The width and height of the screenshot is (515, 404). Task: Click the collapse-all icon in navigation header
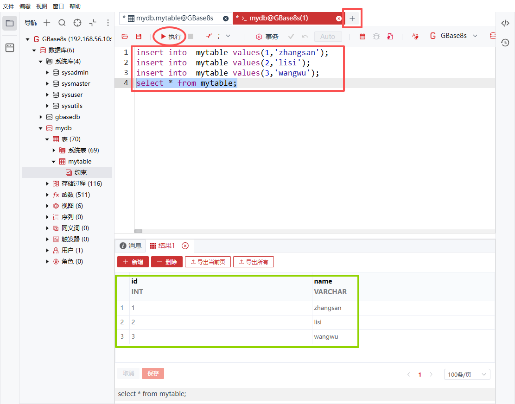93,23
